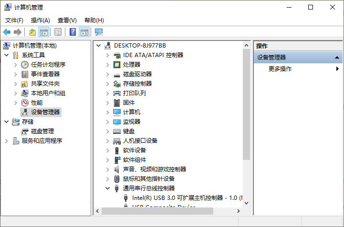Click the Services and Applications icon
The height and width of the screenshot is (227, 344).
[16, 141]
